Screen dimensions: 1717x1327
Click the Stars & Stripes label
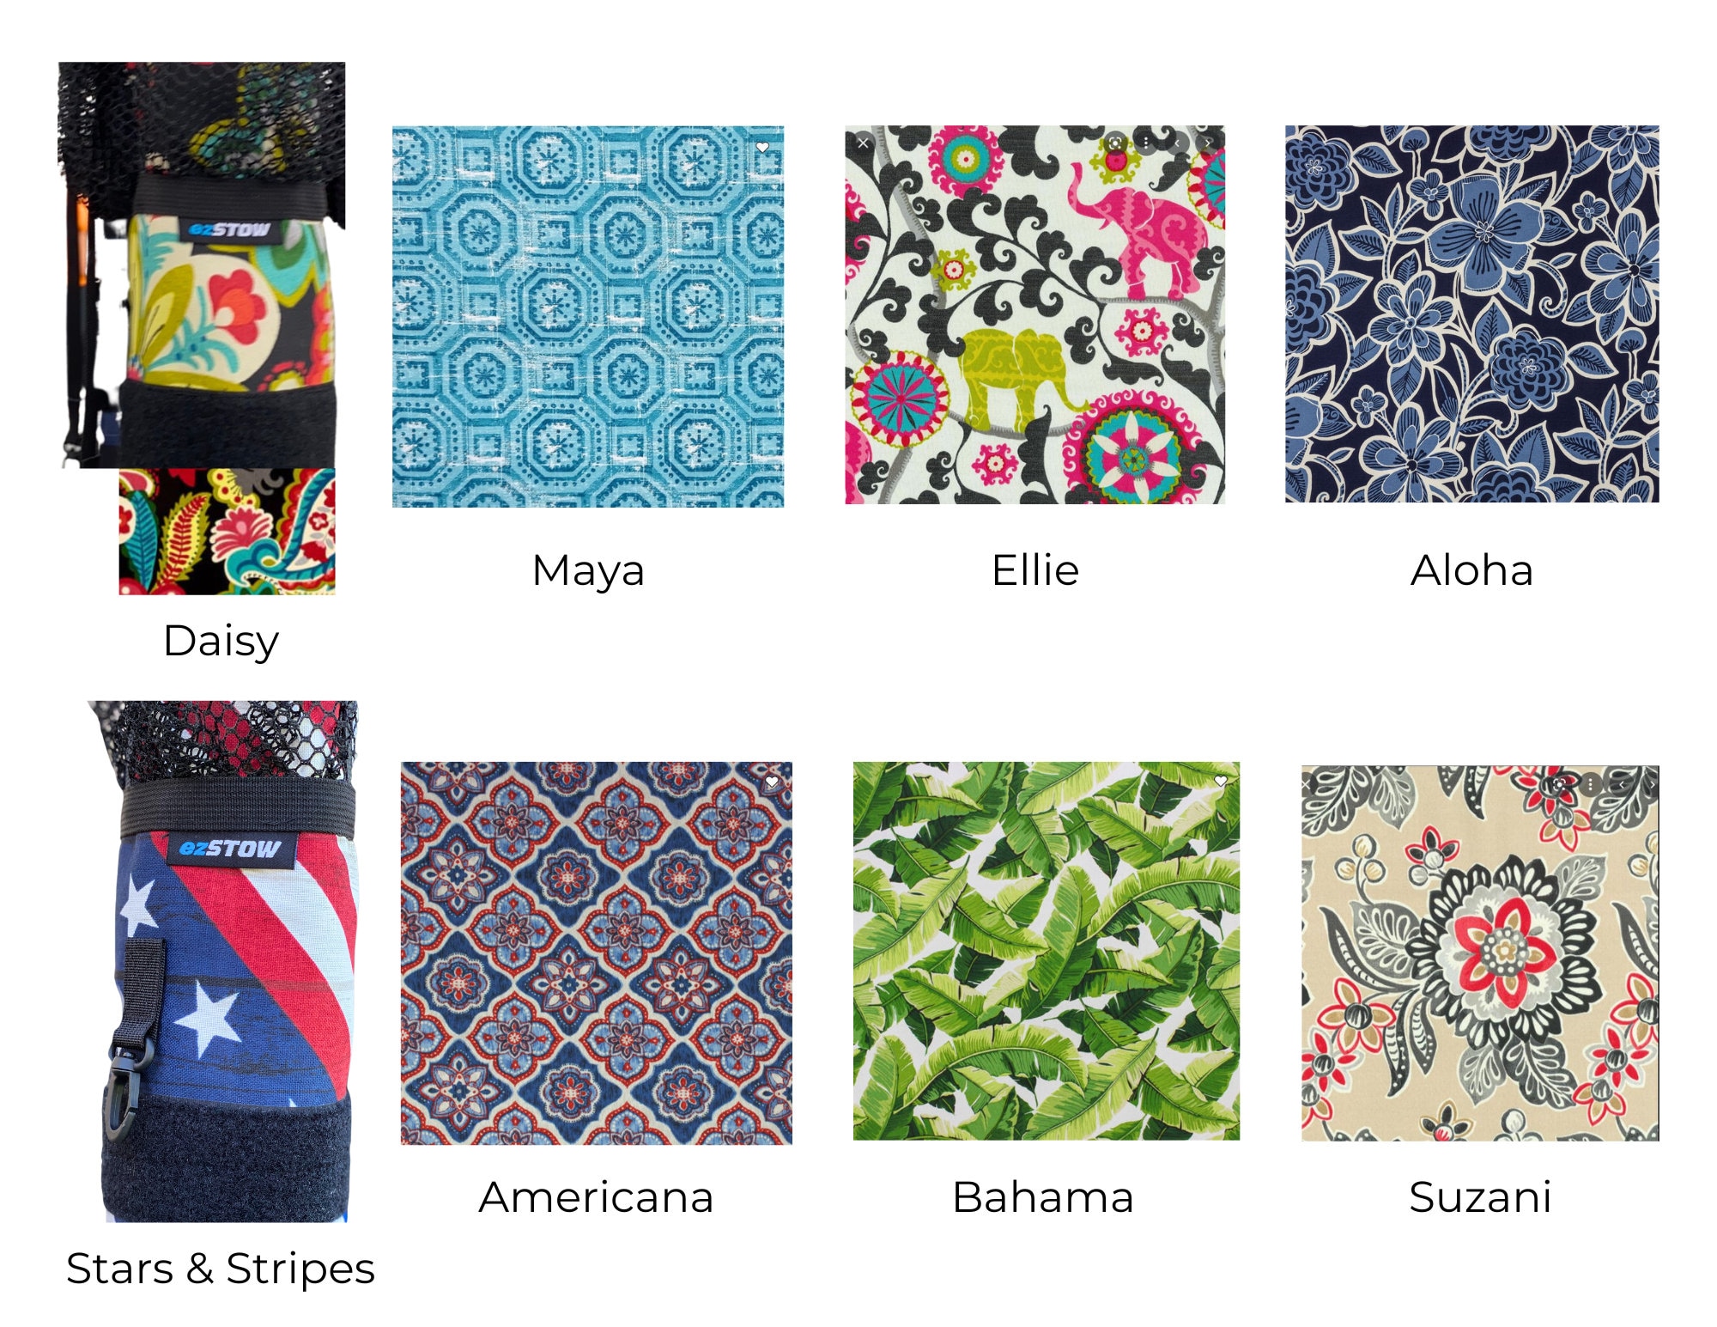tap(221, 1269)
